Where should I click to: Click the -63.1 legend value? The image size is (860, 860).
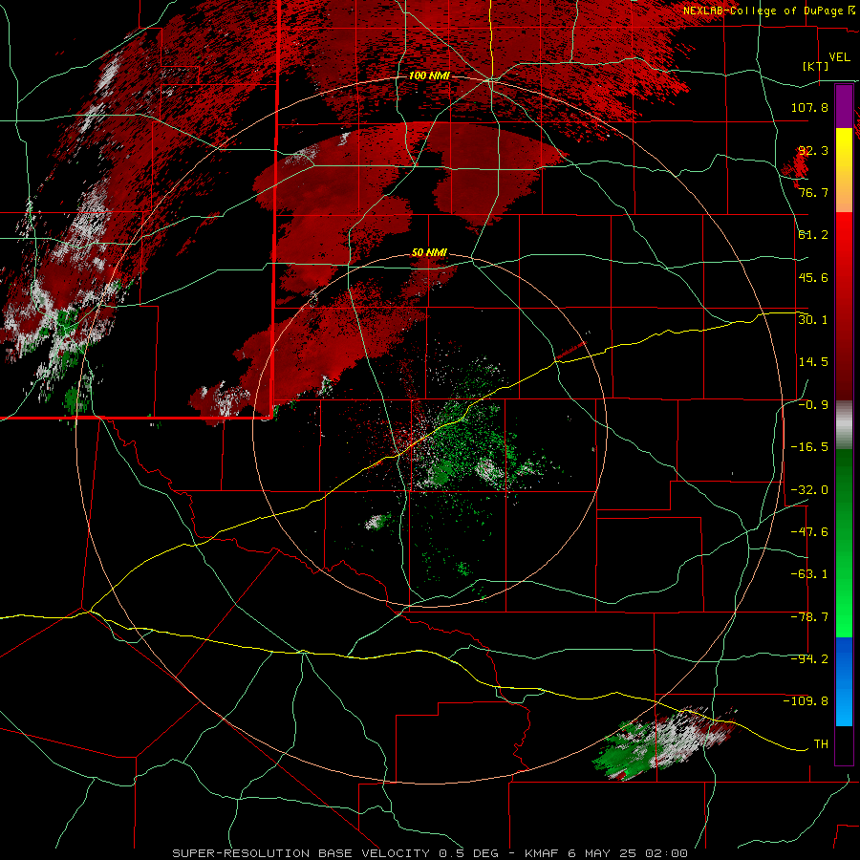pos(809,574)
